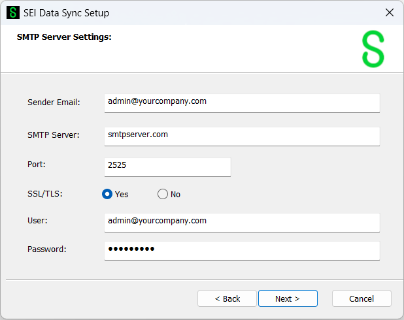The width and height of the screenshot is (404, 320).
Task: Click the Password entry field
Action: [242, 251]
